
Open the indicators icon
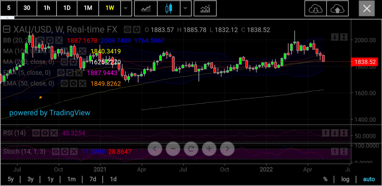[205, 9]
